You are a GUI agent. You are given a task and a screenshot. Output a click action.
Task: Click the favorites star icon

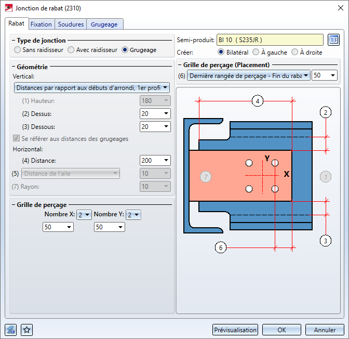click(x=26, y=330)
